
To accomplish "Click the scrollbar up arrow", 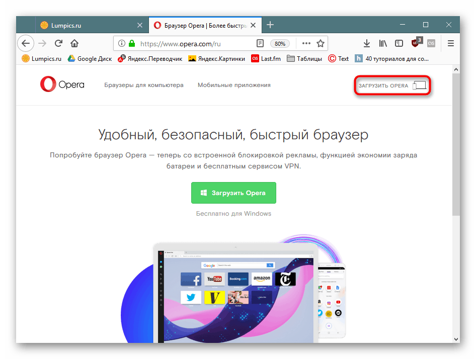I will click(456, 69).
